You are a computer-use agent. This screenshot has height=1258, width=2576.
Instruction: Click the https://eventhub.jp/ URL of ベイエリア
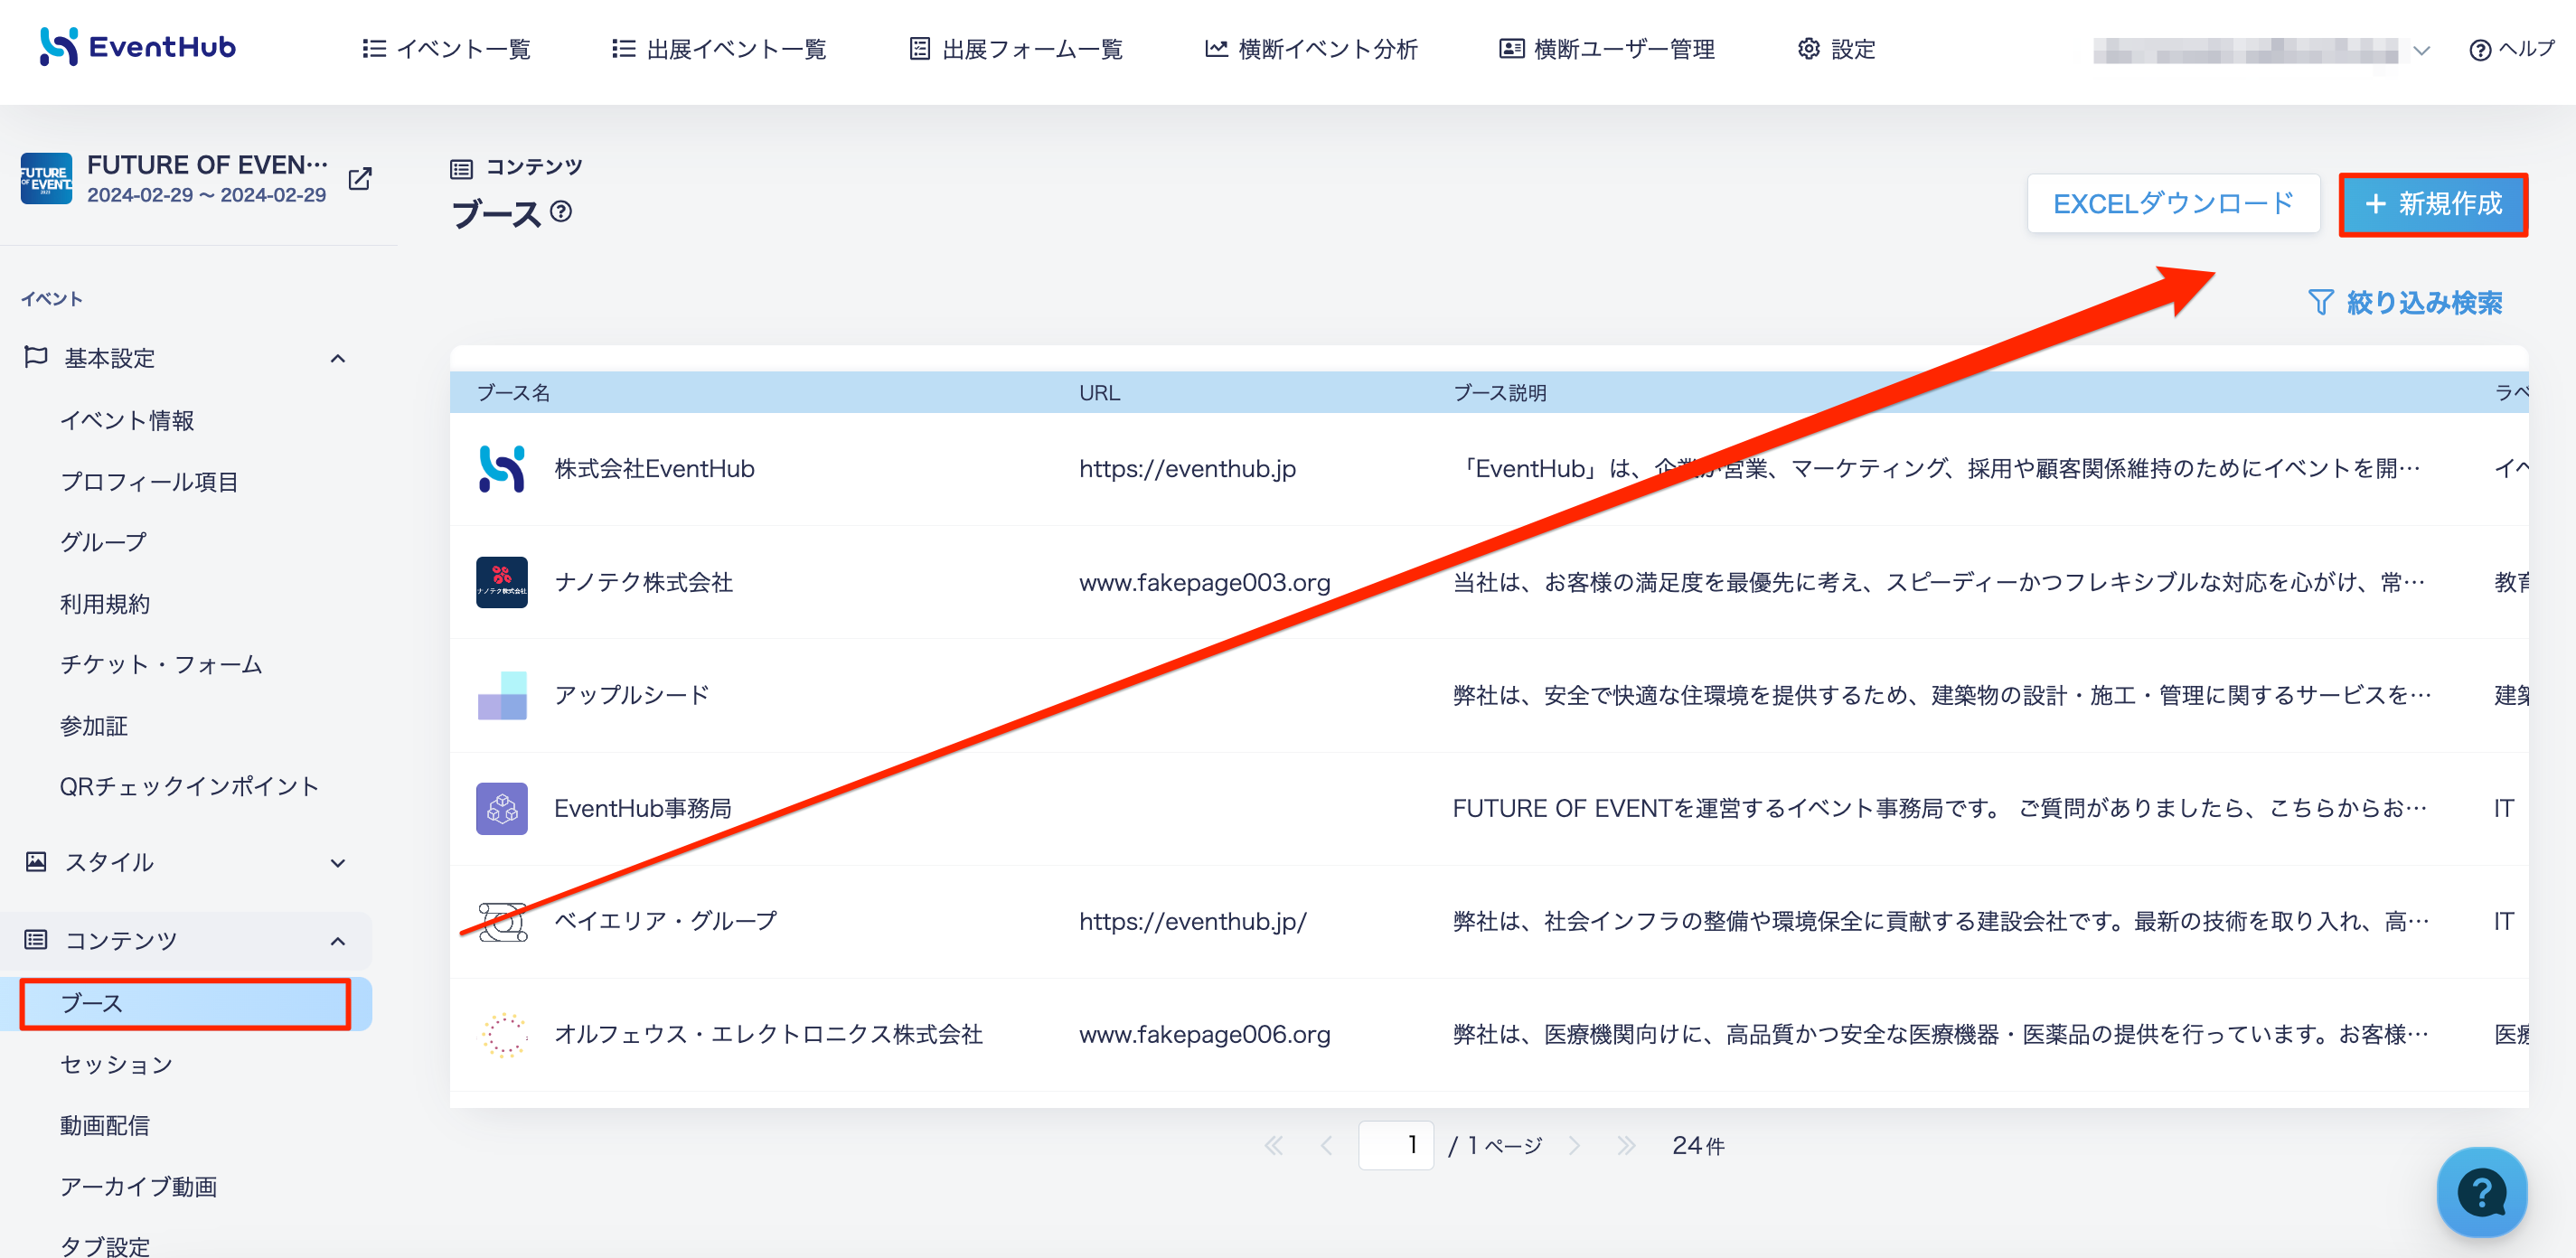1192,921
